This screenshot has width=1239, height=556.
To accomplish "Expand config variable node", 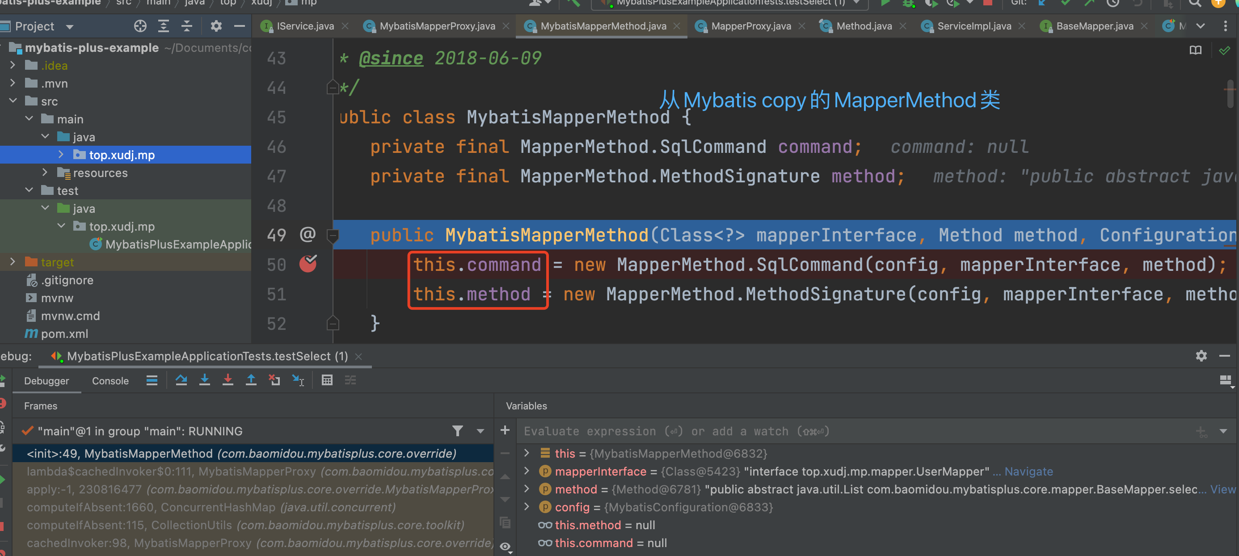I will click(527, 506).
